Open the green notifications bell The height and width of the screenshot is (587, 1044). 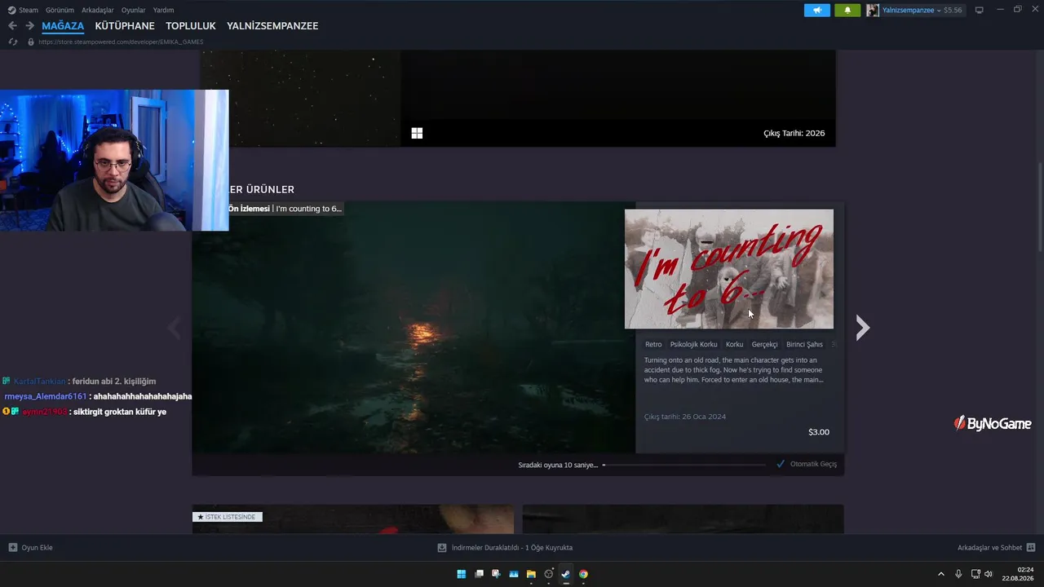pos(847,11)
